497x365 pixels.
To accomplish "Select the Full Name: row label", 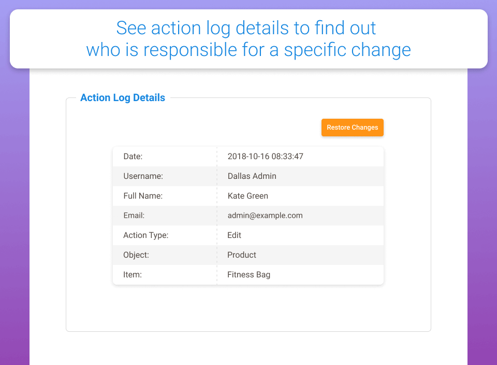I will [143, 195].
